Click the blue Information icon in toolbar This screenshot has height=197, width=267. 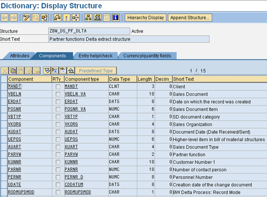point(116,18)
